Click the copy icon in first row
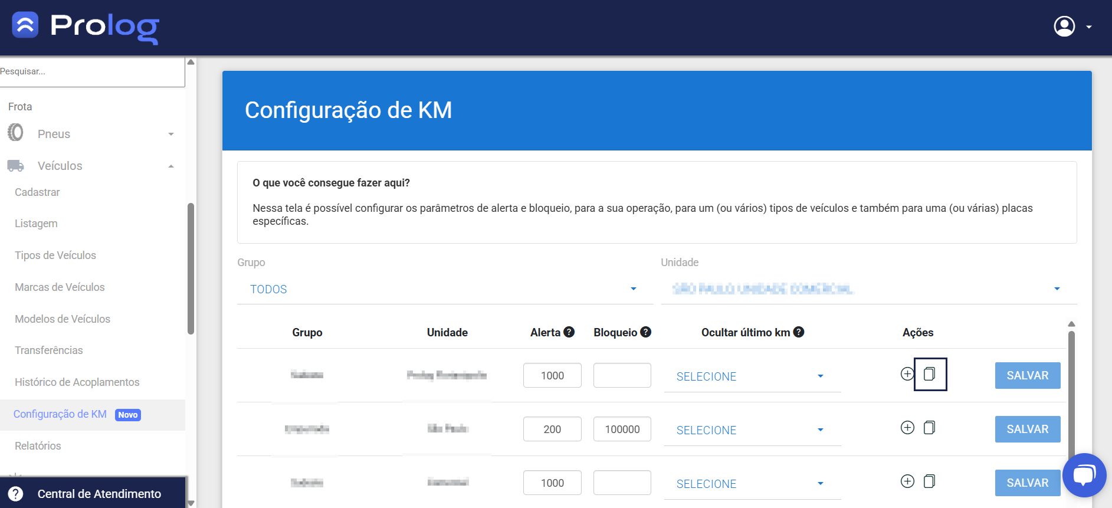Screen dimensions: 1112x508 tap(929, 374)
